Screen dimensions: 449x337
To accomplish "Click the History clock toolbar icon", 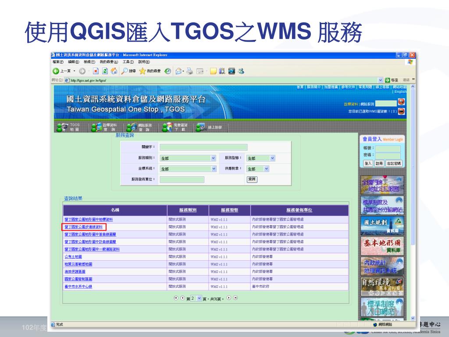I will click(168, 71).
